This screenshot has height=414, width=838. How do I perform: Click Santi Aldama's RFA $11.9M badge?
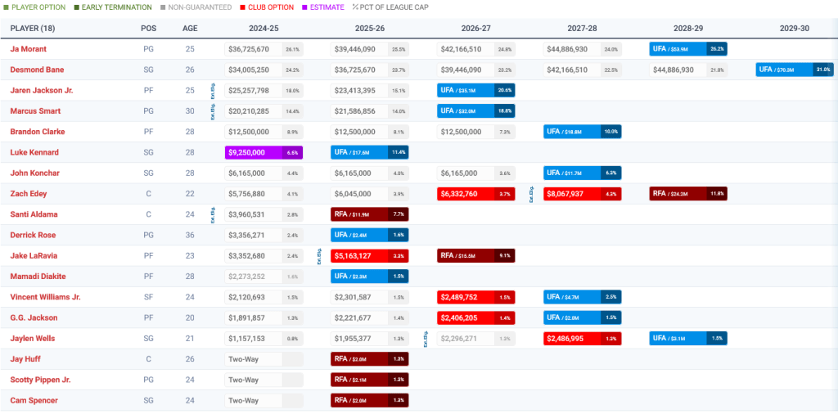tap(370, 214)
